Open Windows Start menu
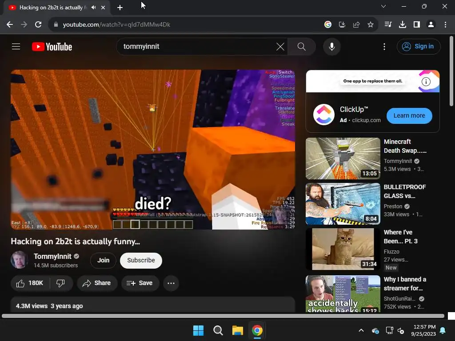 click(199, 330)
